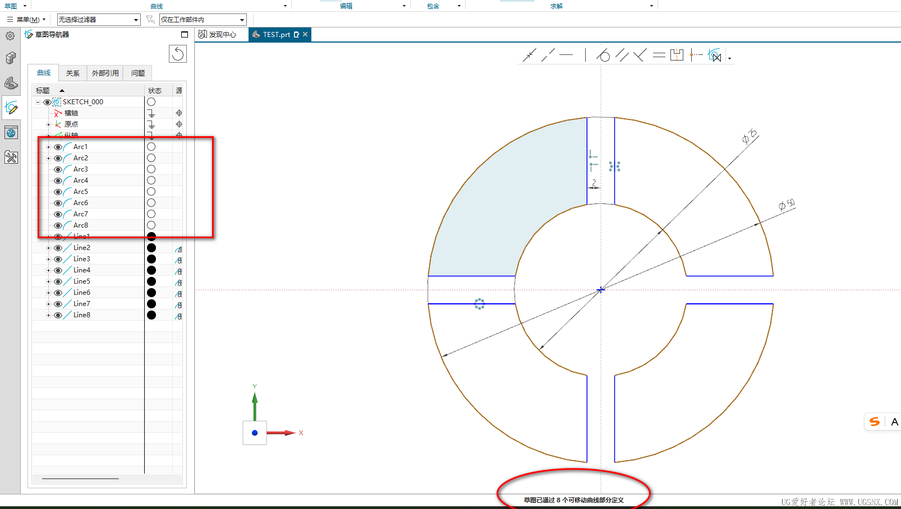Select the tangent constraint icon

(x=603, y=55)
